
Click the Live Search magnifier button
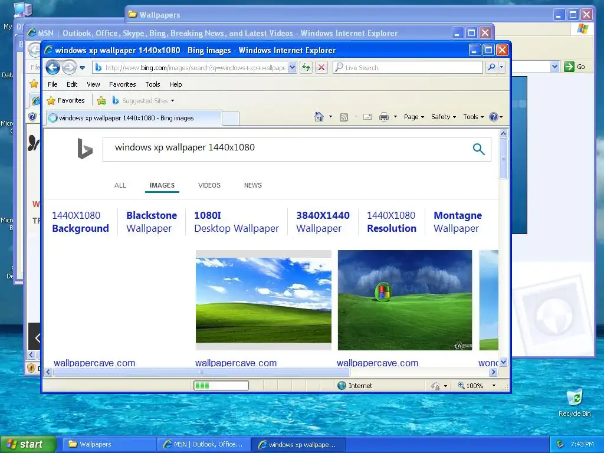pos(491,67)
